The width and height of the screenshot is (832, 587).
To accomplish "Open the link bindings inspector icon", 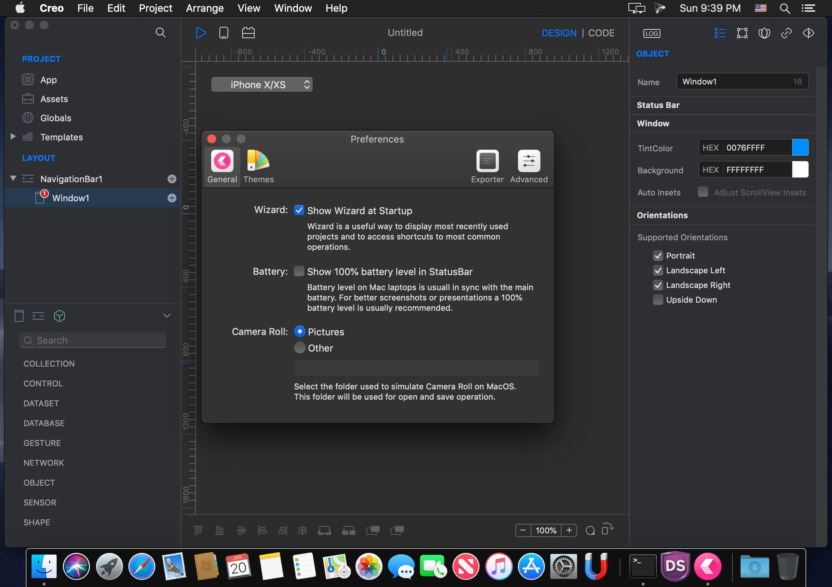I will [x=786, y=33].
